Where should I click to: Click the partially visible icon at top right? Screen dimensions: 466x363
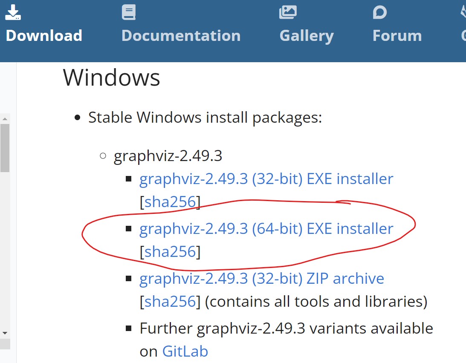[x=463, y=12]
